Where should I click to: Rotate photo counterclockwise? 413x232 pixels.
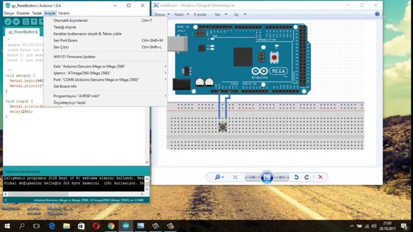(x=296, y=177)
